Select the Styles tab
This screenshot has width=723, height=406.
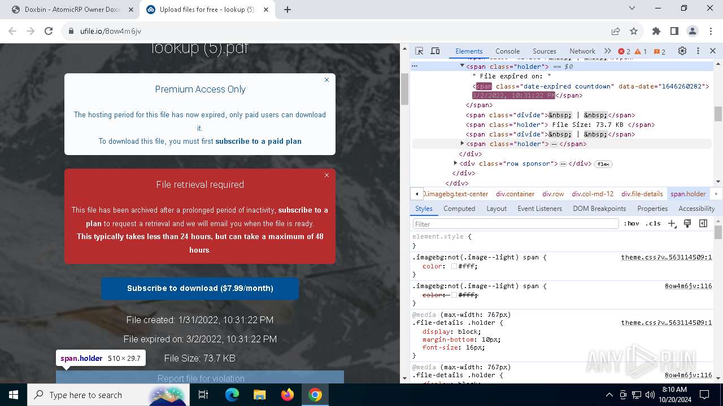coord(424,209)
